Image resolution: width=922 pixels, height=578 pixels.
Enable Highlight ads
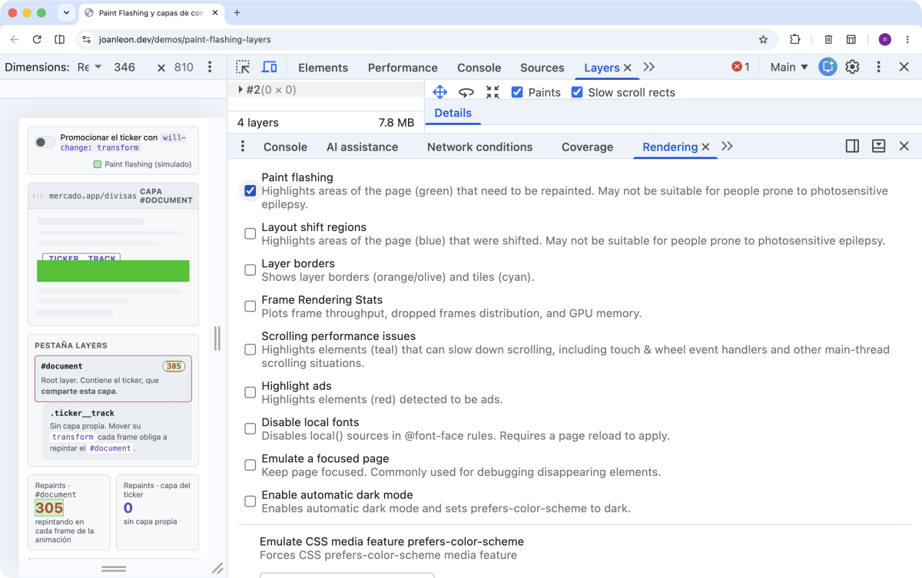250,392
